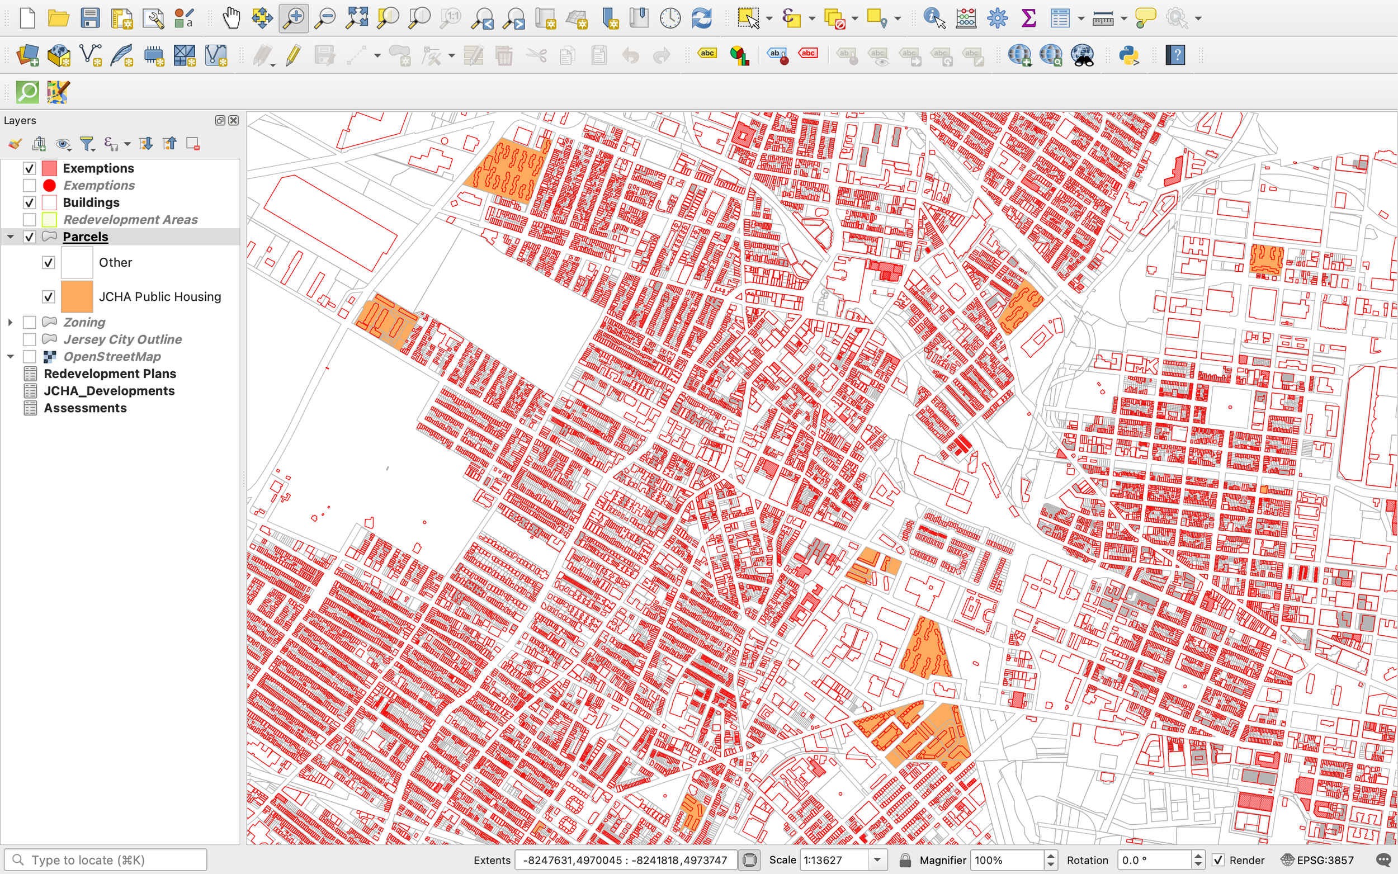Click the JCHA Public Housing orange swatch
The width and height of the screenshot is (1398, 874).
click(77, 296)
